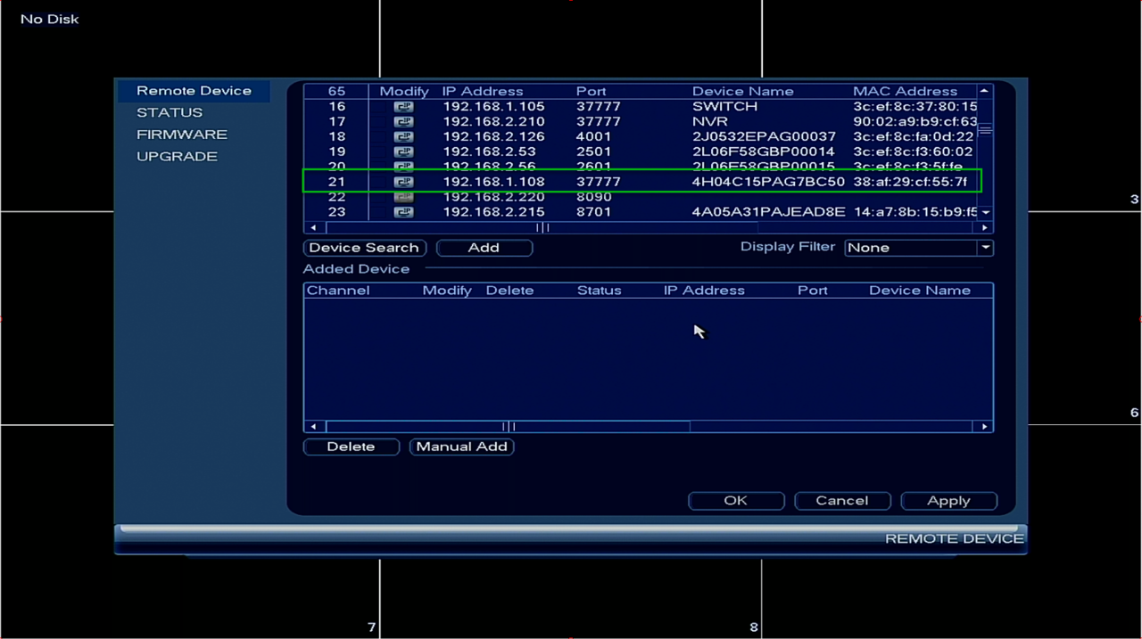The width and height of the screenshot is (1142, 639).
Task: Click Modify icon for 192.168.2.220 row
Action: [x=404, y=197]
